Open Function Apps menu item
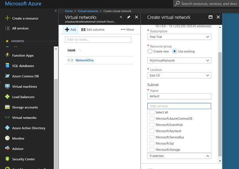239x169 pixels. (x=23, y=56)
